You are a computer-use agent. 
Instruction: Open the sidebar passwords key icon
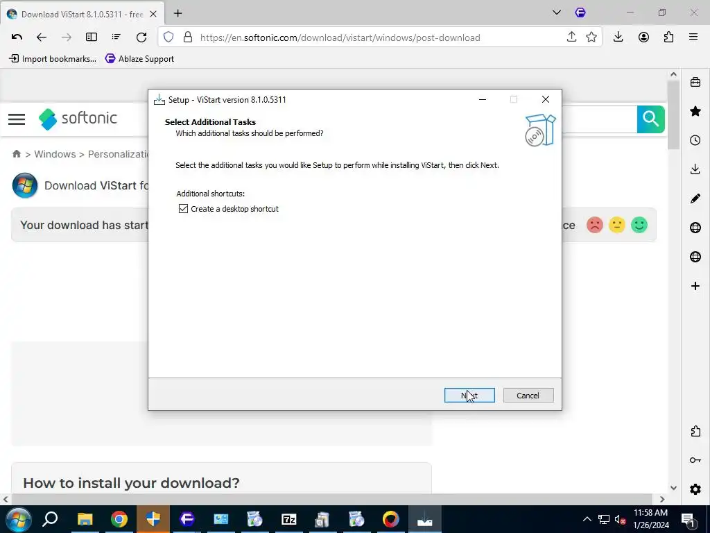click(x=695, y=460)
